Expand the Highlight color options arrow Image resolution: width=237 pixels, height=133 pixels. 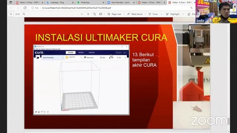pos(183,14)
